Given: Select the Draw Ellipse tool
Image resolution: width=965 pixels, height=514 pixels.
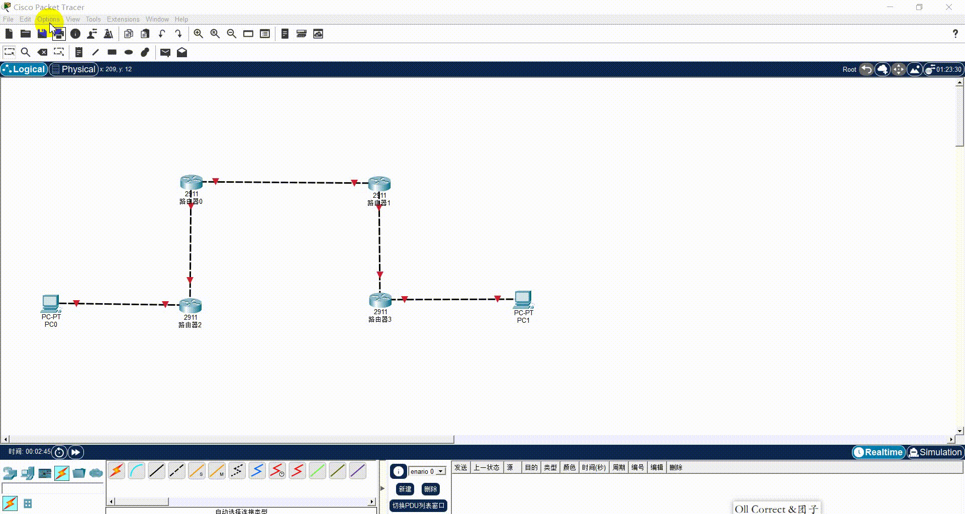Looking at the screenshot, I should click(129, 52).
